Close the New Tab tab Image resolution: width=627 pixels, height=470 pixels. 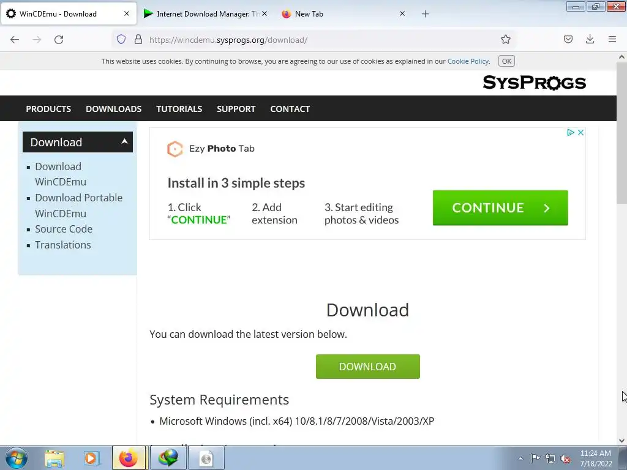pos(402,13)
